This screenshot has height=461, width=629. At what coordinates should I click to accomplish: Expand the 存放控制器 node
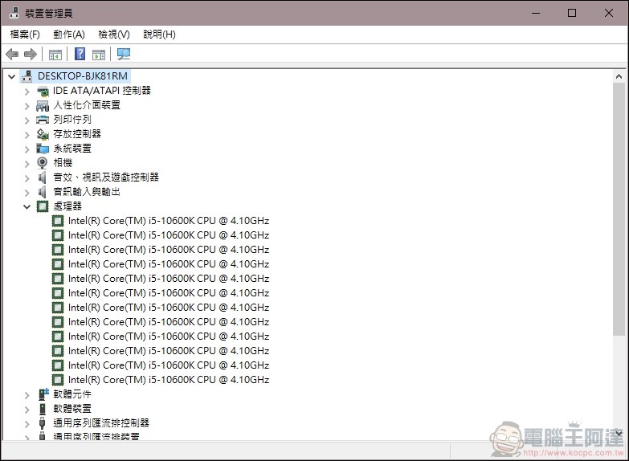27,135
